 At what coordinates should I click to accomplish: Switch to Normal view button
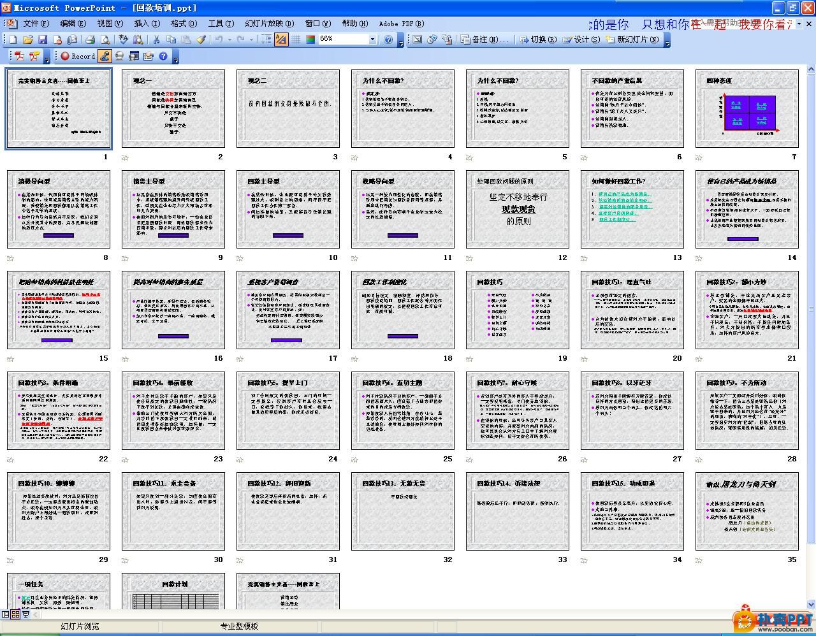[6, 615]
